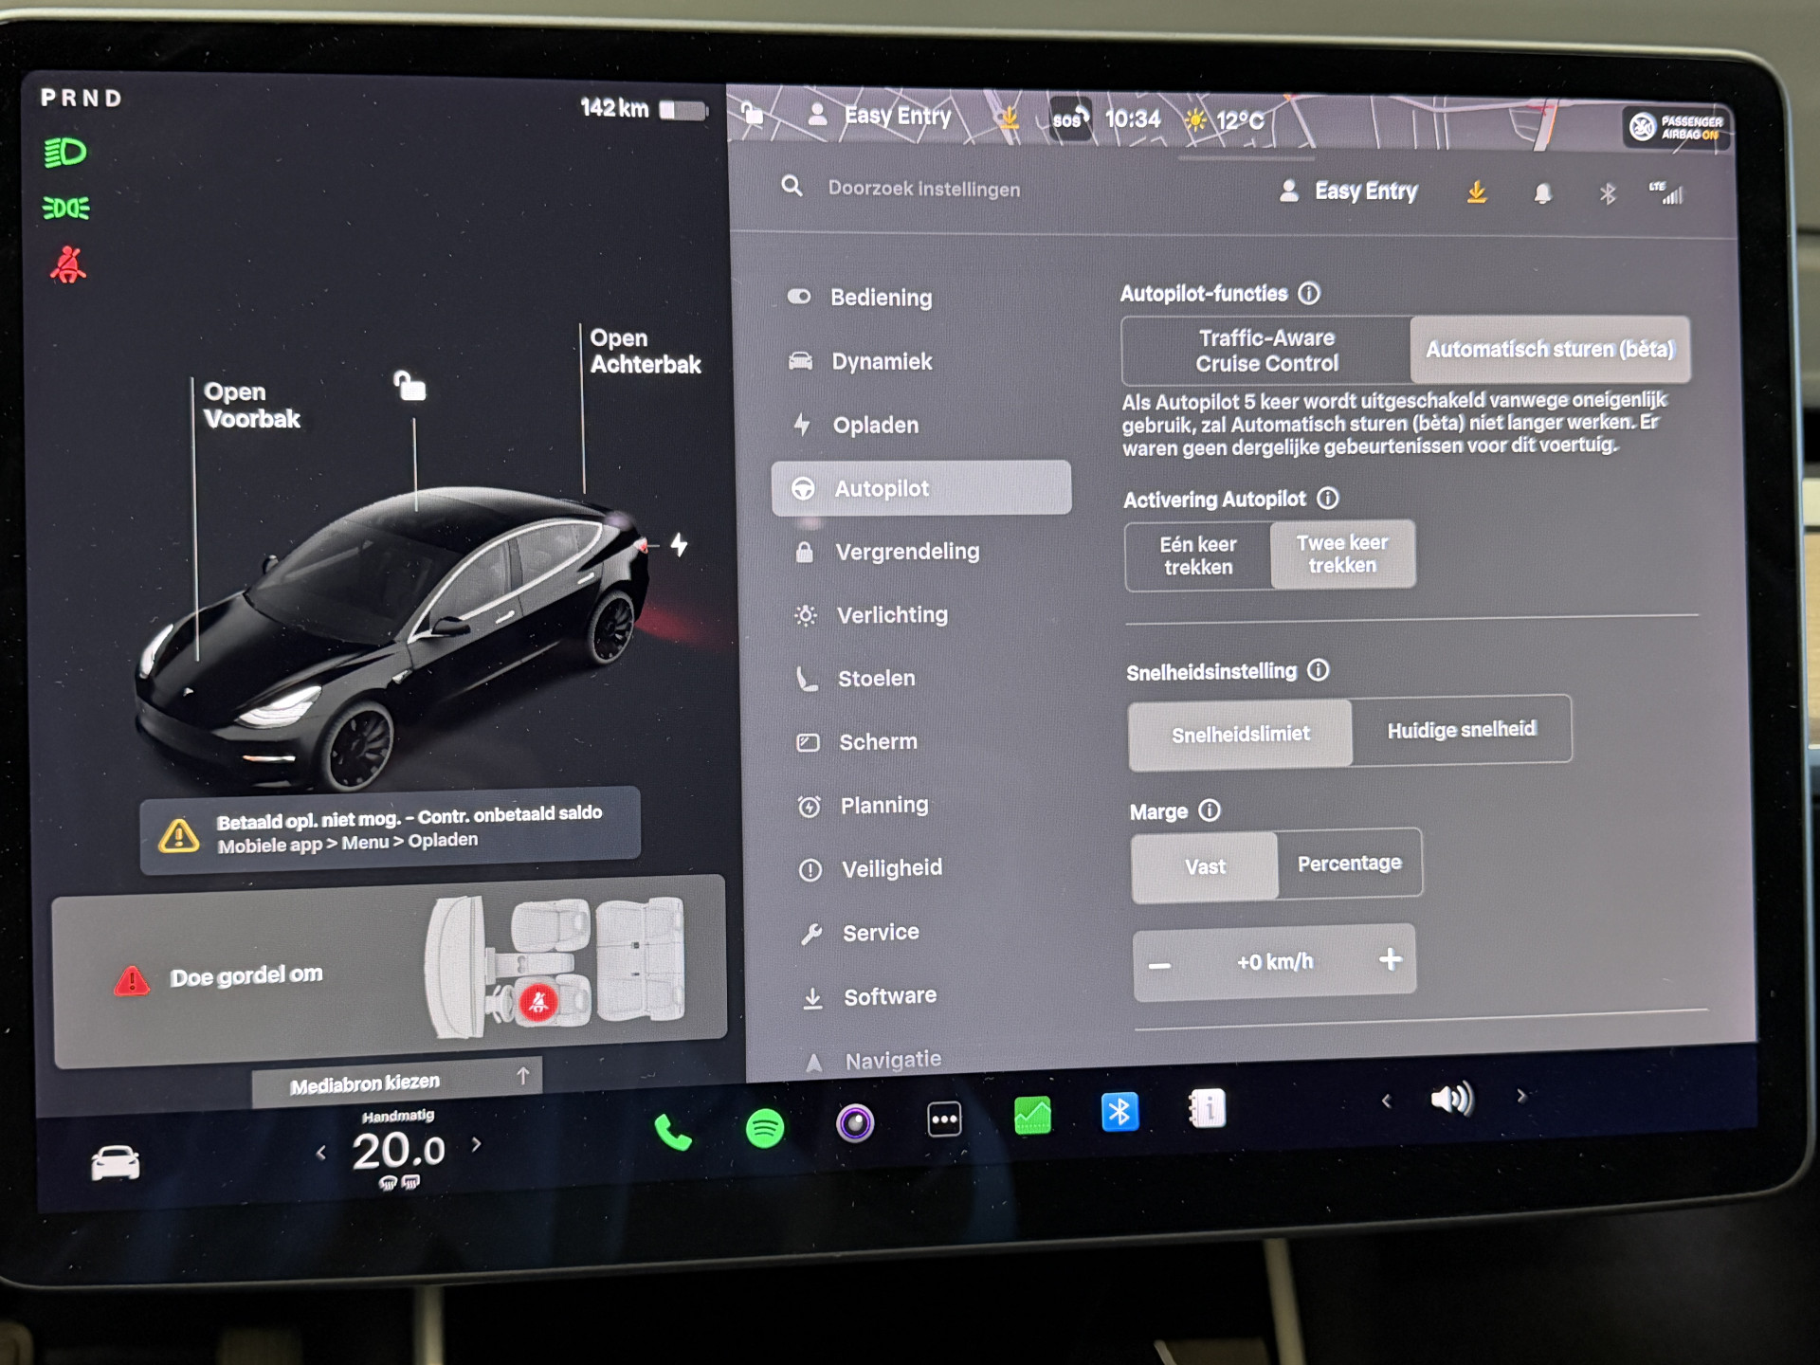Launch the Spotify app

pyautogui.click(x=764, y=1128)
